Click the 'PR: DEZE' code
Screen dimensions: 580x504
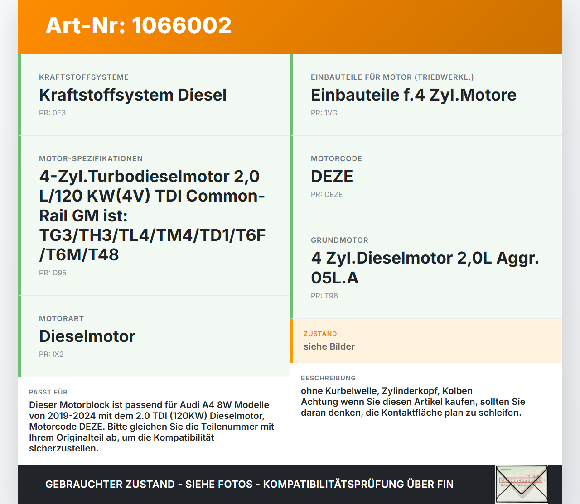(327, 195)
